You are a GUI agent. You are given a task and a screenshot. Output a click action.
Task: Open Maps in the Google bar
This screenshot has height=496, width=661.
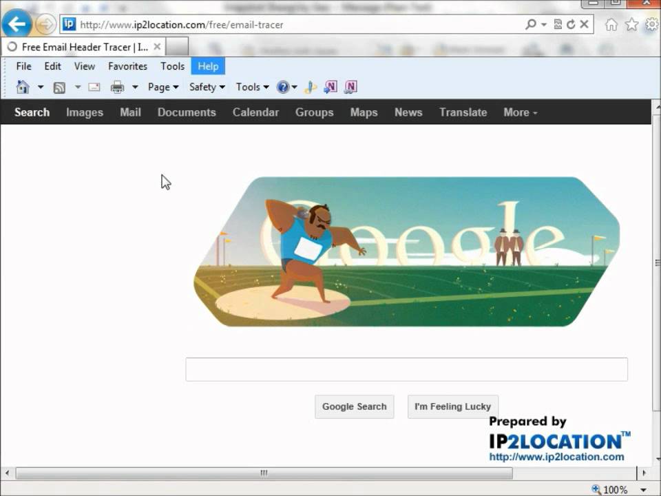364,112
